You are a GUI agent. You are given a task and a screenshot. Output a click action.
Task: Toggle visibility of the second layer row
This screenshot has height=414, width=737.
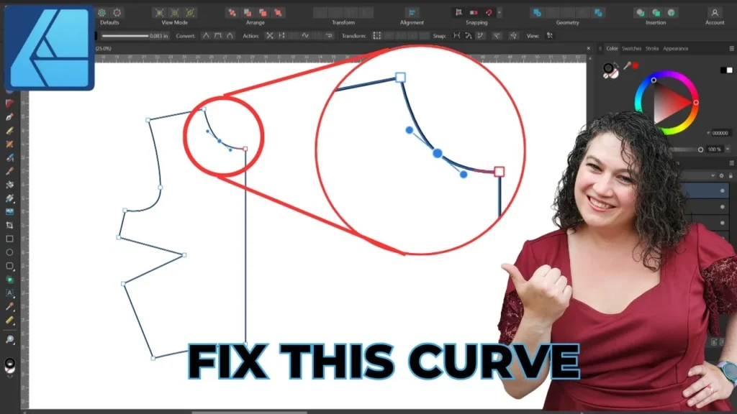click(723, 206)
